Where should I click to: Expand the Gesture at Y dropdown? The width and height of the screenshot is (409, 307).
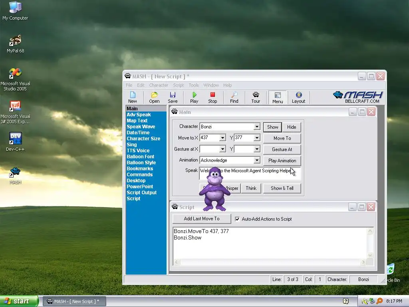[257, 149]
